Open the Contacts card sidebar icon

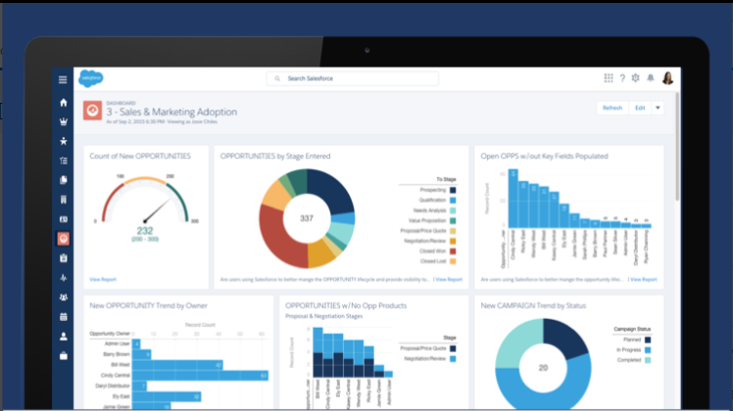click(x=63, y=219)
